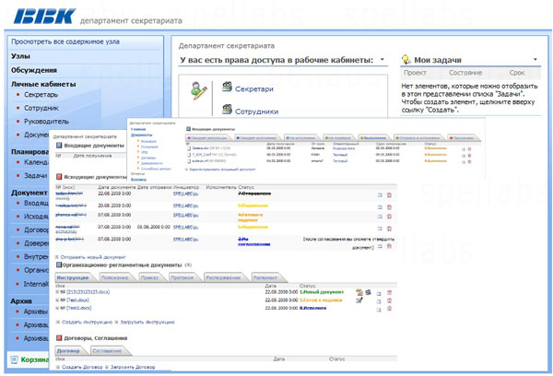The image size is (553, 376).
Task: Expand the Test2.docx instruction row
Action: (57, 309)
